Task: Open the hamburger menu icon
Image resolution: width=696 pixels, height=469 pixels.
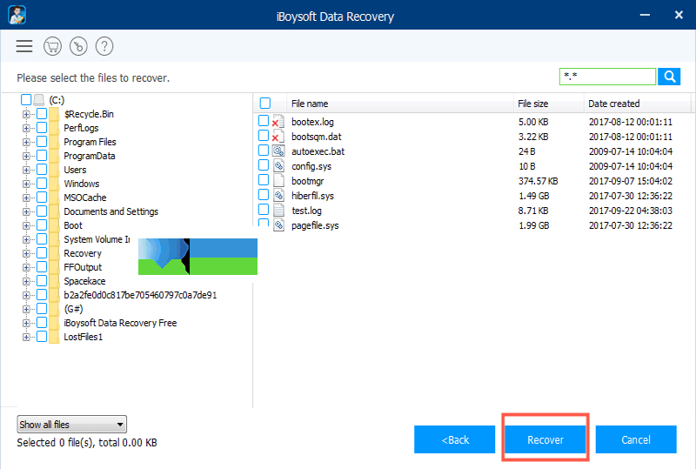Action: pos(24,46)
